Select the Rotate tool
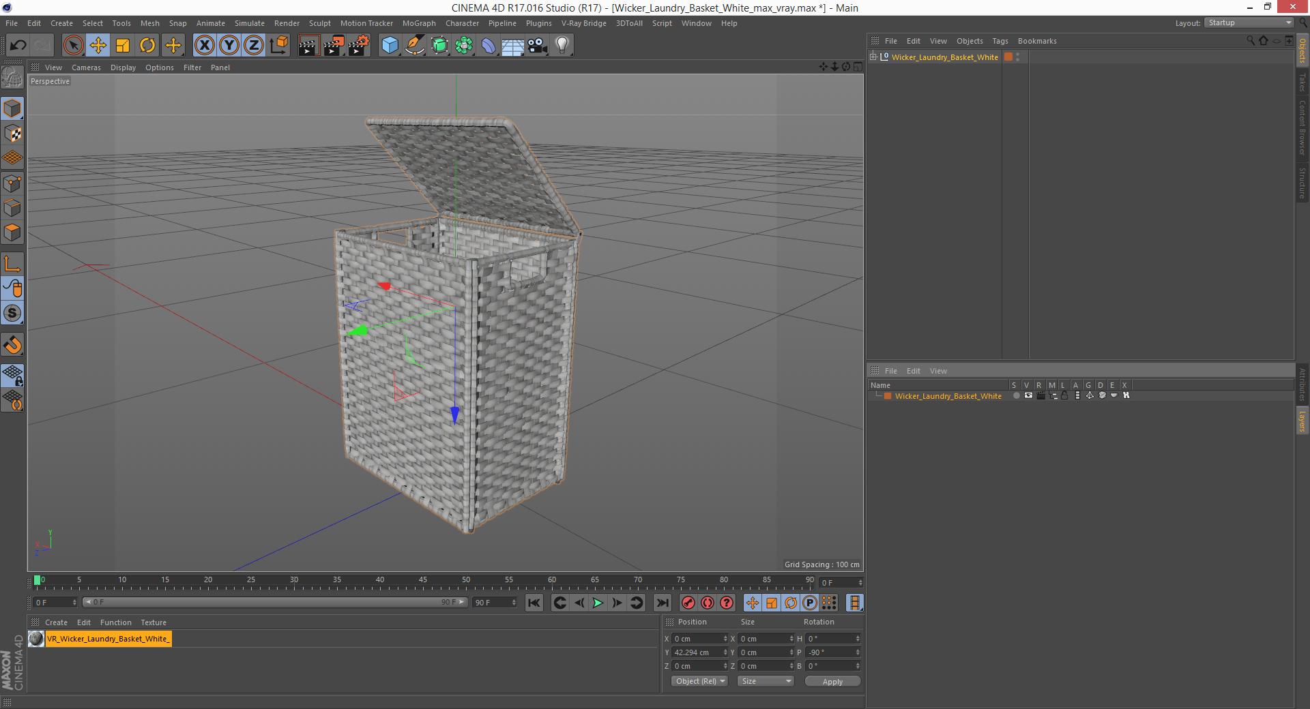This screenshot has height=709, width=1310. coord(147,46)
